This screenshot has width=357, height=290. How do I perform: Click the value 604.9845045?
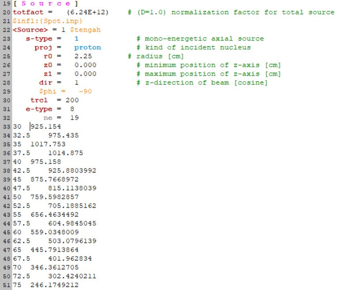[x=72, y=224]
